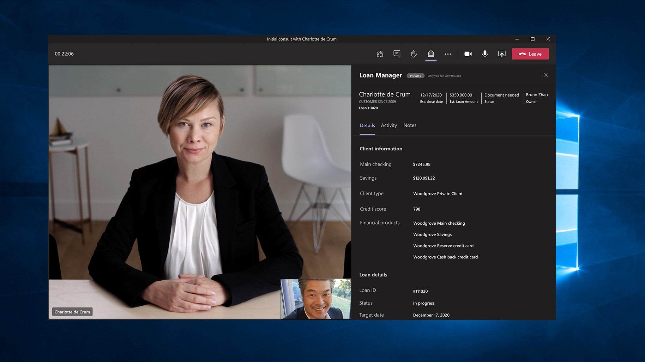Maximize the meeting window

click(532, 39)
